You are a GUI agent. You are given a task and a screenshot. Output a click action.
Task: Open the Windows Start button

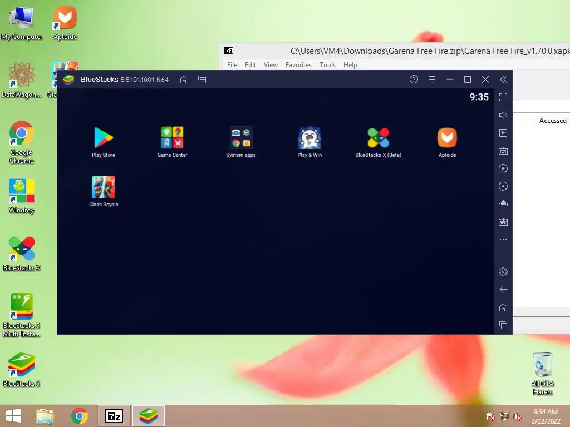tap(13, 416)
